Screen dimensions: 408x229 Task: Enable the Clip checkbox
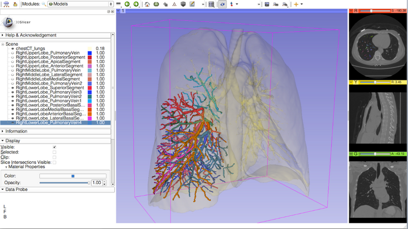tap(55, 157)
